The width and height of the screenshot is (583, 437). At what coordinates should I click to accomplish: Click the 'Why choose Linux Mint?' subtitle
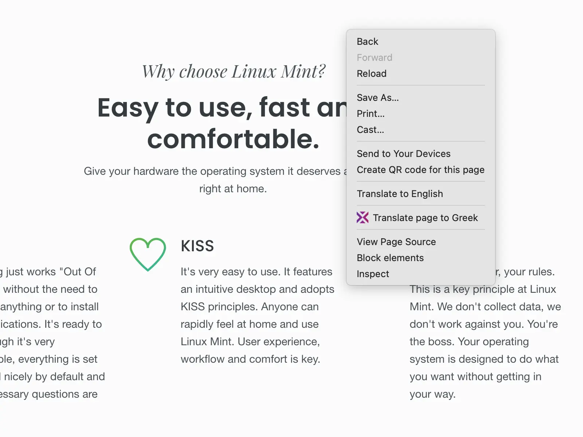coord(233,71)
